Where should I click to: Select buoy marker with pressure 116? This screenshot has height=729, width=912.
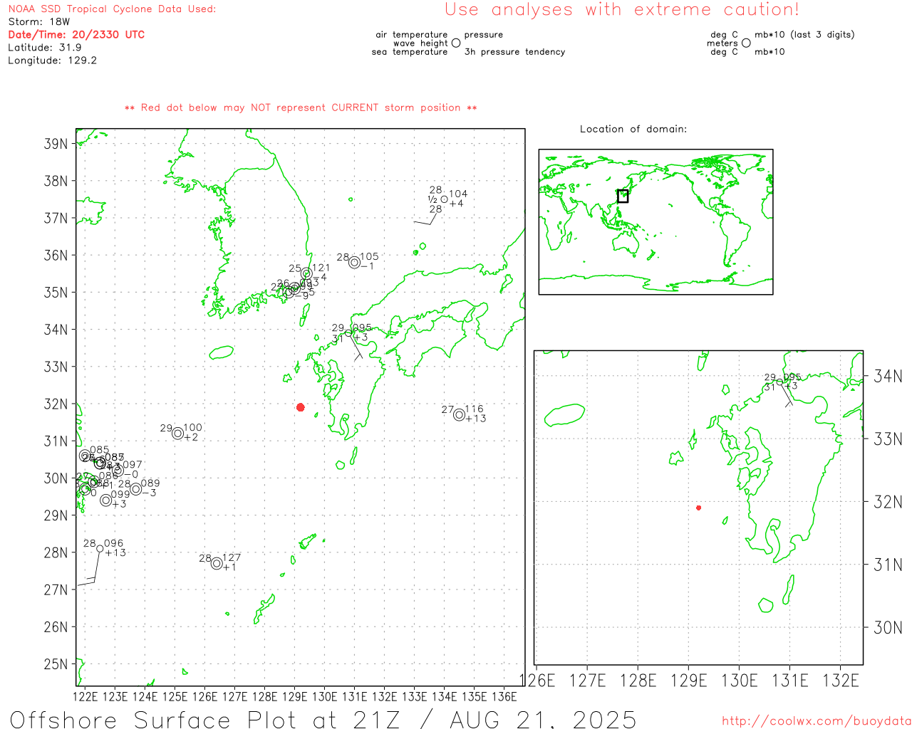click(459, 414)
